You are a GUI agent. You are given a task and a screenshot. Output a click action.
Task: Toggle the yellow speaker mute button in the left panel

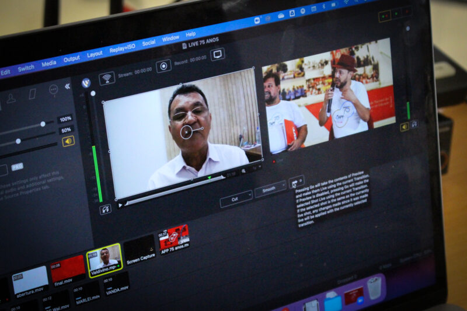point(68,141)
